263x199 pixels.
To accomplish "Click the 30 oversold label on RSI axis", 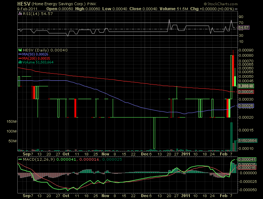I will pyautogui.click(x=241, y=35).
